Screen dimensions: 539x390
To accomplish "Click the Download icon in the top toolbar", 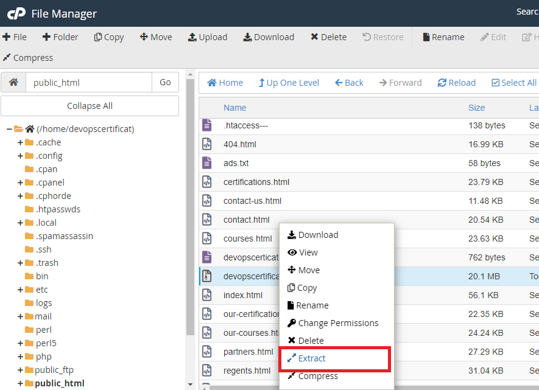I will (248, 37).
